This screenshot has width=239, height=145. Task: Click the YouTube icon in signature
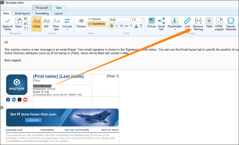25,100
